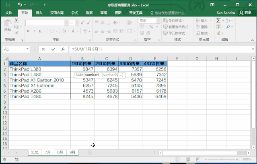Toggle Underline formatting
This screenshot has height=164, width=257.
coord(40,31)
